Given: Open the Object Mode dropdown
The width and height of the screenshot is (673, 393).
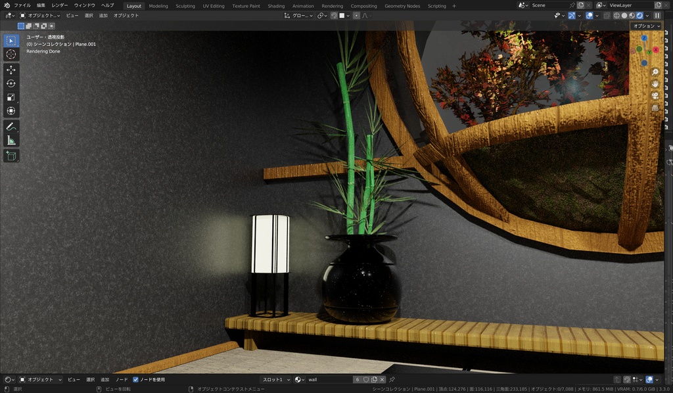Looking at the screenshot, I should [x=40, y=16].
